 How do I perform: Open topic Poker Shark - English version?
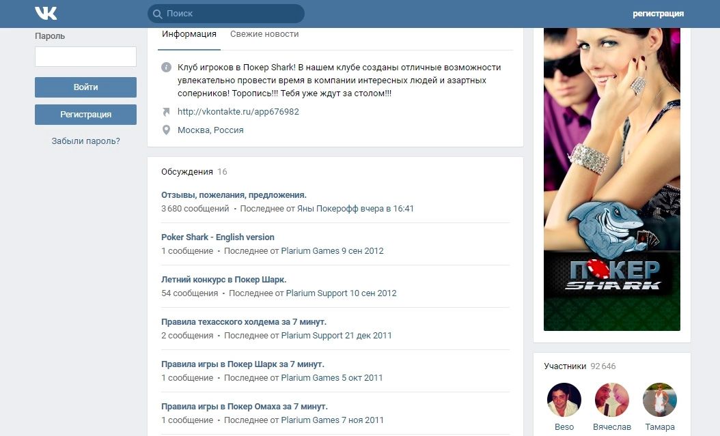tap(218, 237)
